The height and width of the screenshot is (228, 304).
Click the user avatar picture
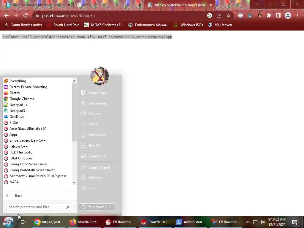(100, 76)
